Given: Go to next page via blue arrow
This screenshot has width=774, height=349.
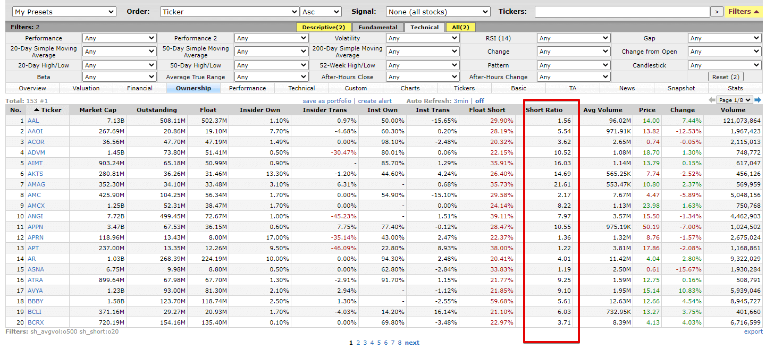Looking at the screenshot, I should coord(759,99).
